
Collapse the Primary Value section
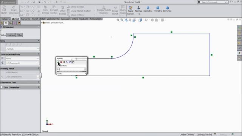39,68
